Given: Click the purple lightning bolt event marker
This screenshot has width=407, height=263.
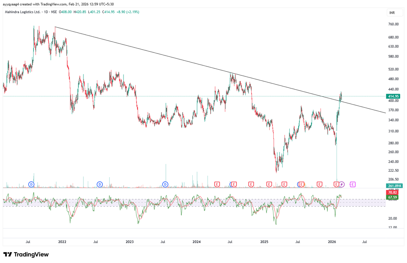Looking at the screenshot, I should [x=342, y=184].
